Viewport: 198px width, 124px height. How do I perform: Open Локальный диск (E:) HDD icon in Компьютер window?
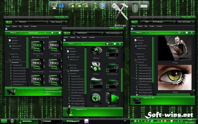tap(38, 64)
